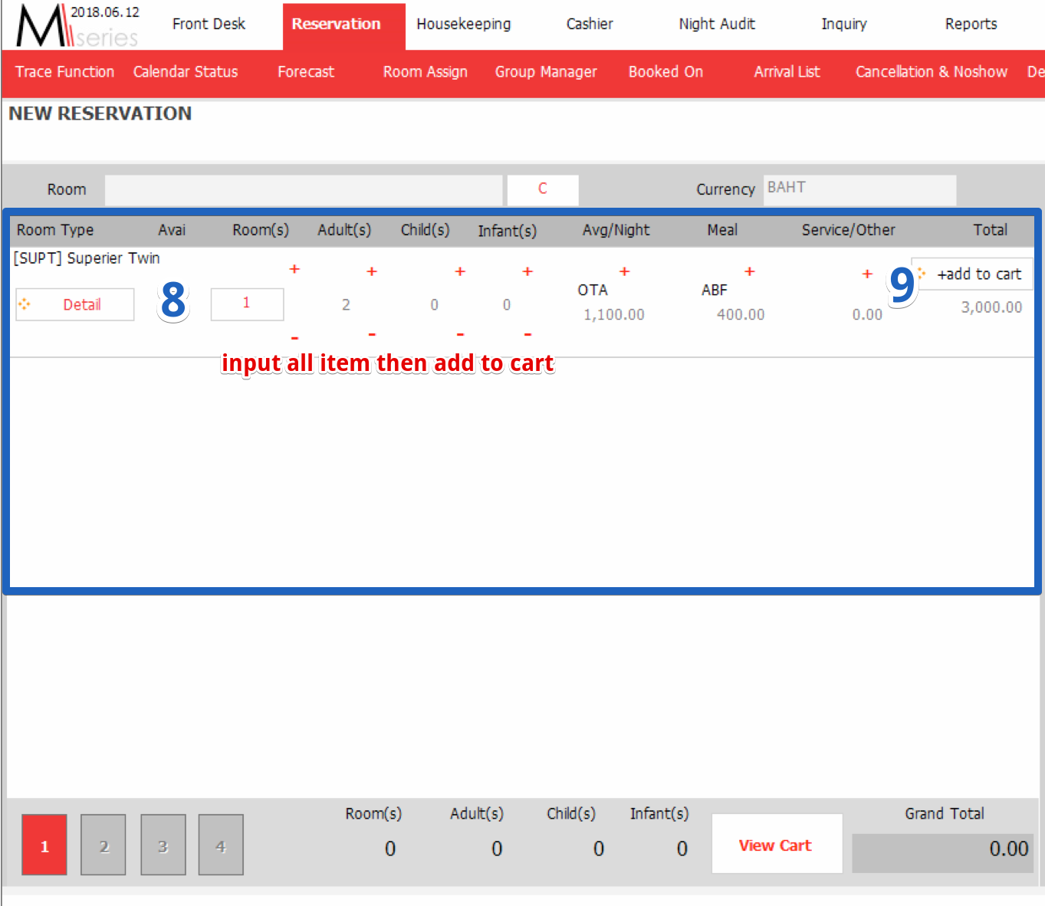Open the Forecast submenu
This screenshot has height=906, width=1045.
(x=306, y=71)
